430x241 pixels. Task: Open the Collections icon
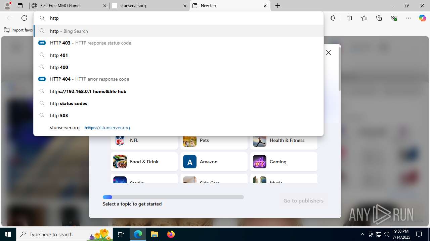pos(379,18)
